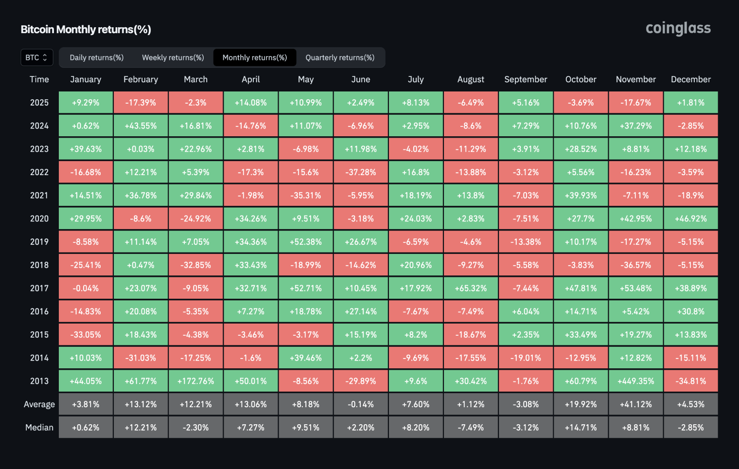Select the Monthly returns(%) tab
Screen dimensions: 739x469
(x=255, y=57)
